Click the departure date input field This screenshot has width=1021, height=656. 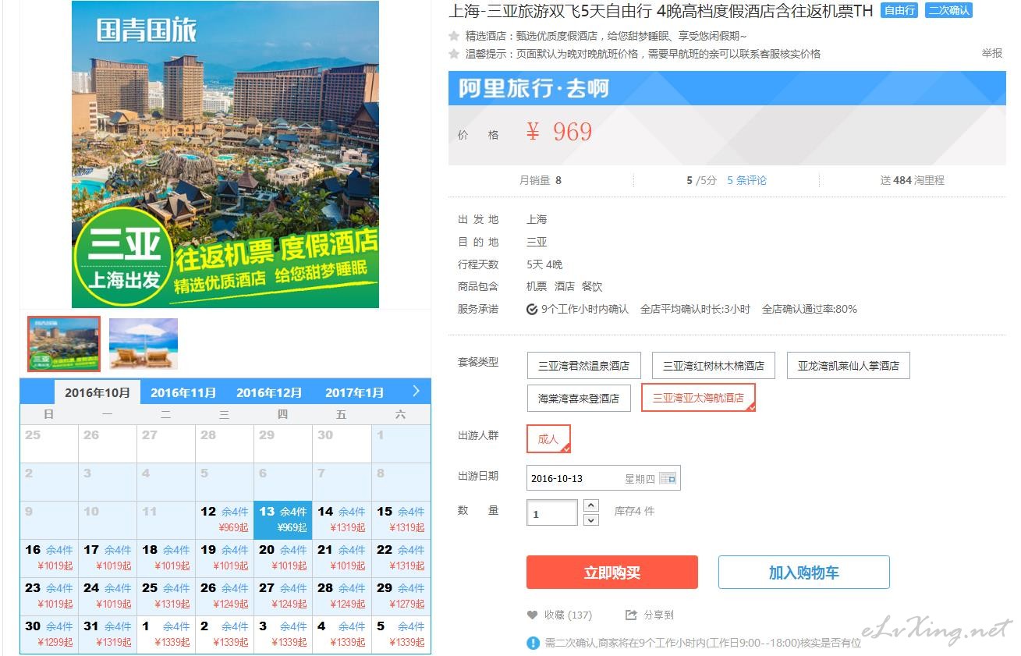(x=603, y=478)
